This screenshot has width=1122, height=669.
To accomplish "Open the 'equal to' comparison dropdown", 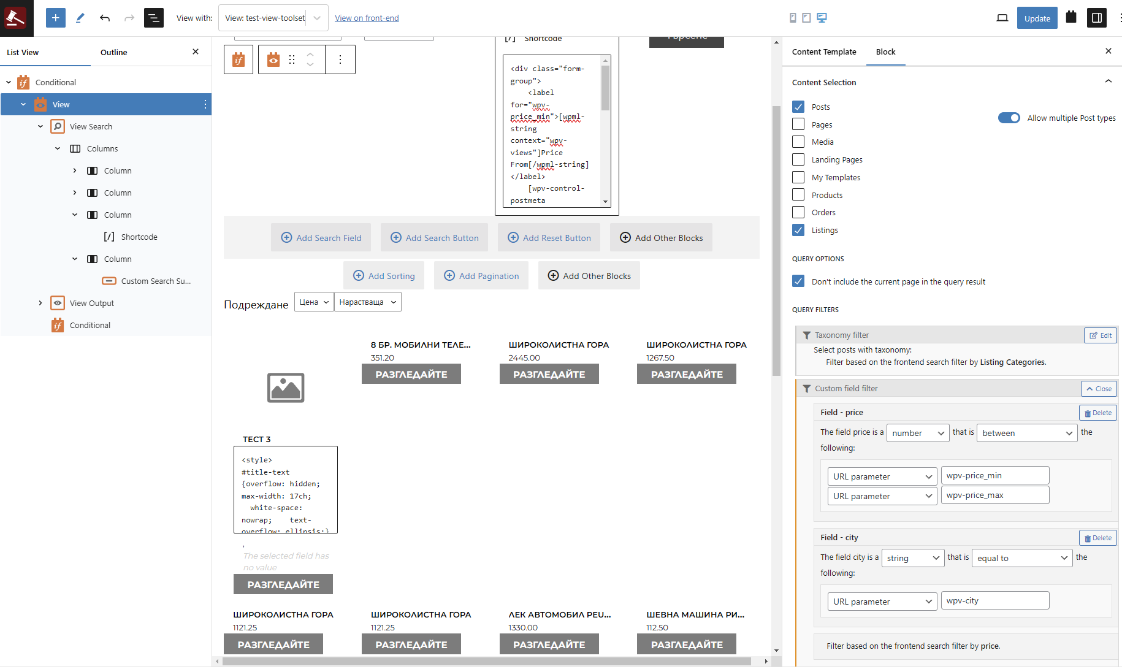I will 1022,558.
